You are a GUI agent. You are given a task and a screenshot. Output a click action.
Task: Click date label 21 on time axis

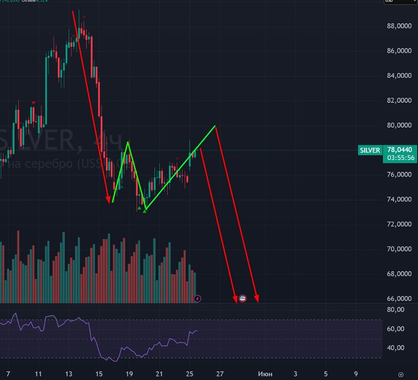[x=159, y=374]
